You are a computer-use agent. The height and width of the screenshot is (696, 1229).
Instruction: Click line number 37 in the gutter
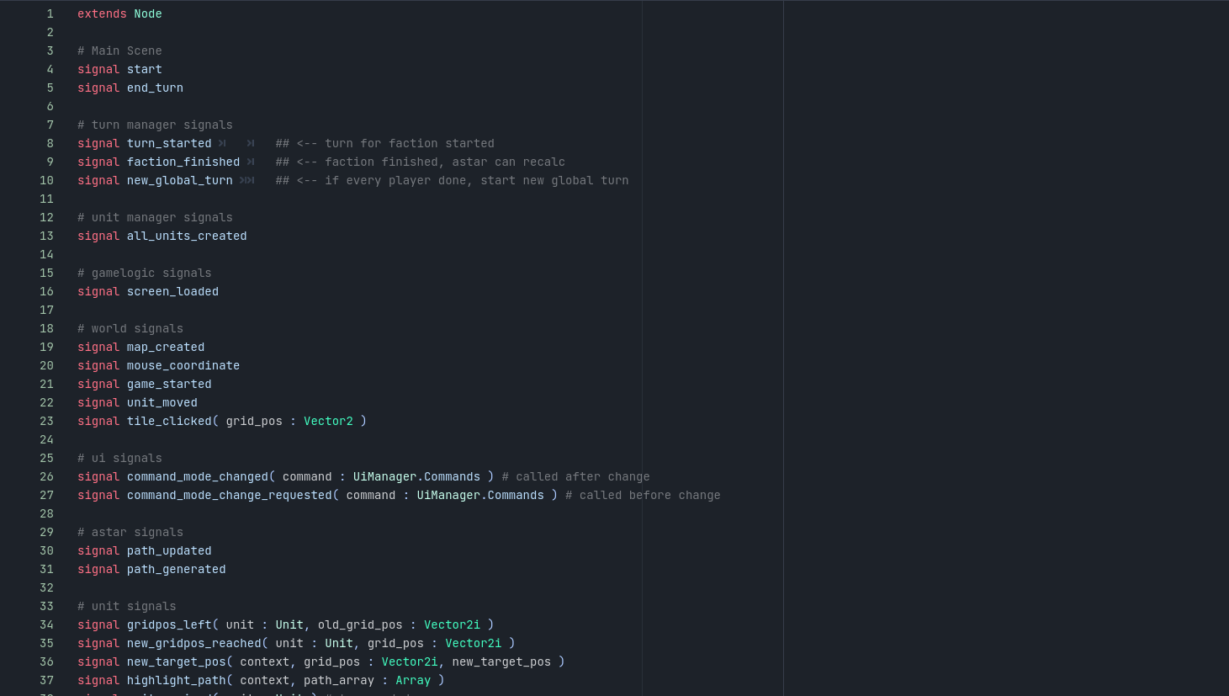[x=46, y=680]
